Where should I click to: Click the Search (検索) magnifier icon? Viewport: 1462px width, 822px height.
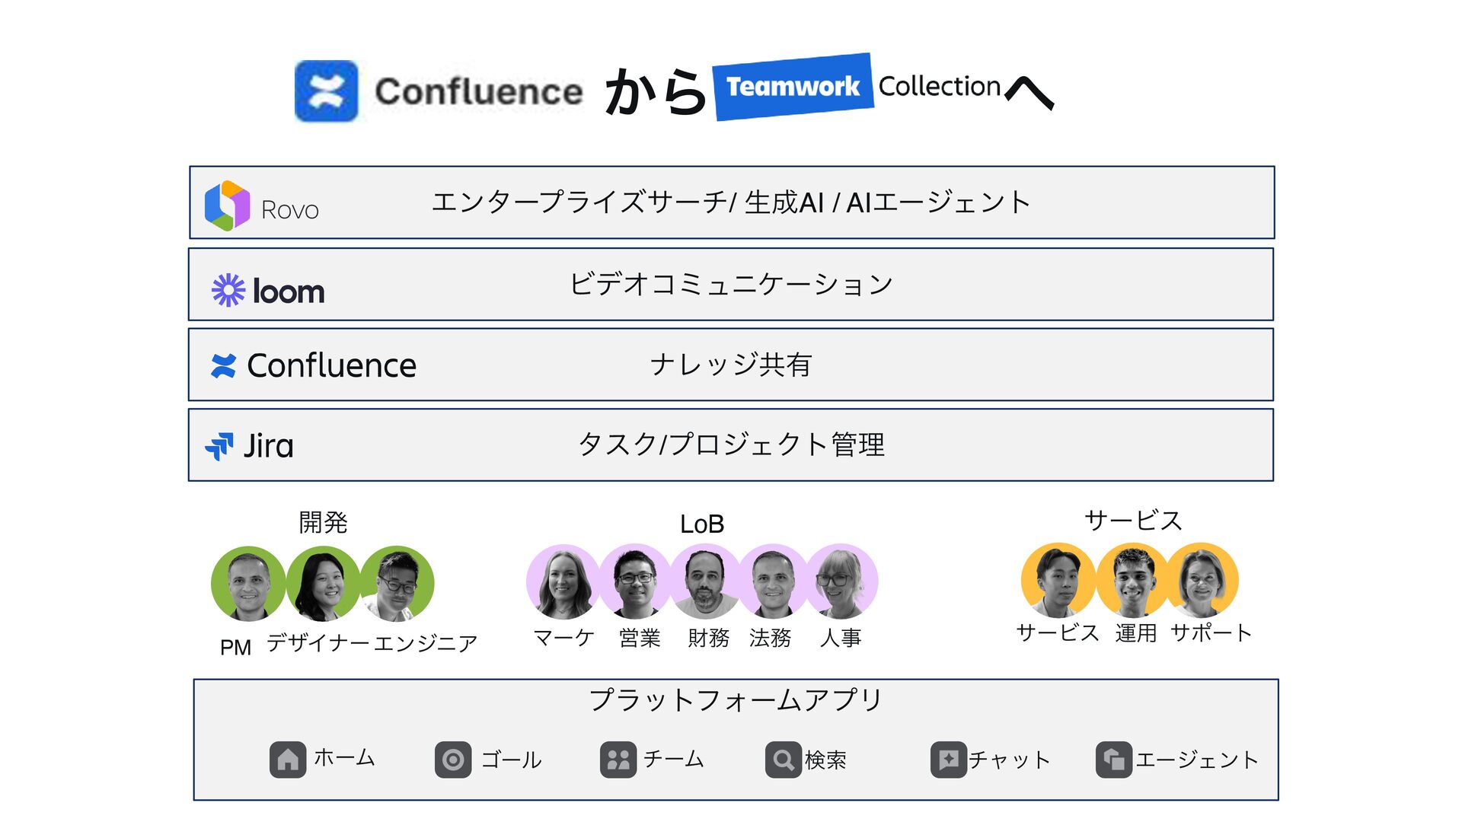[783, 760]
